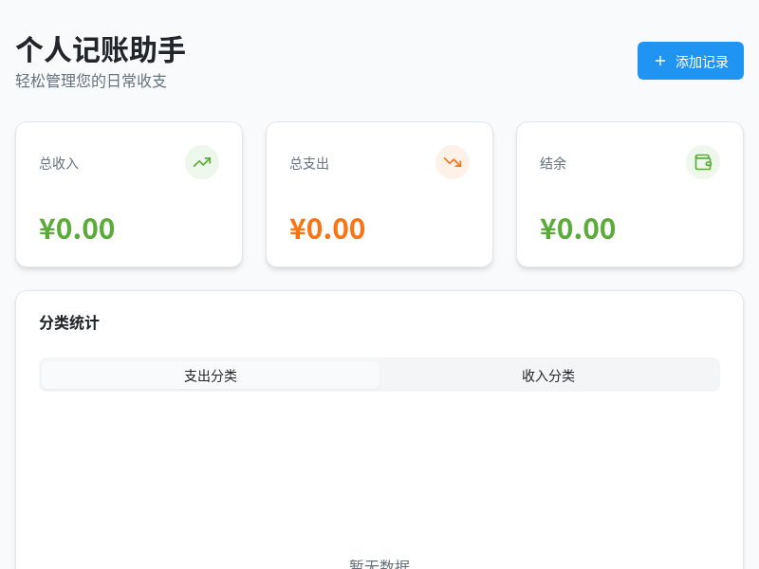Click the subtitle 轻松管理您的日常收支

coord(91,82)
